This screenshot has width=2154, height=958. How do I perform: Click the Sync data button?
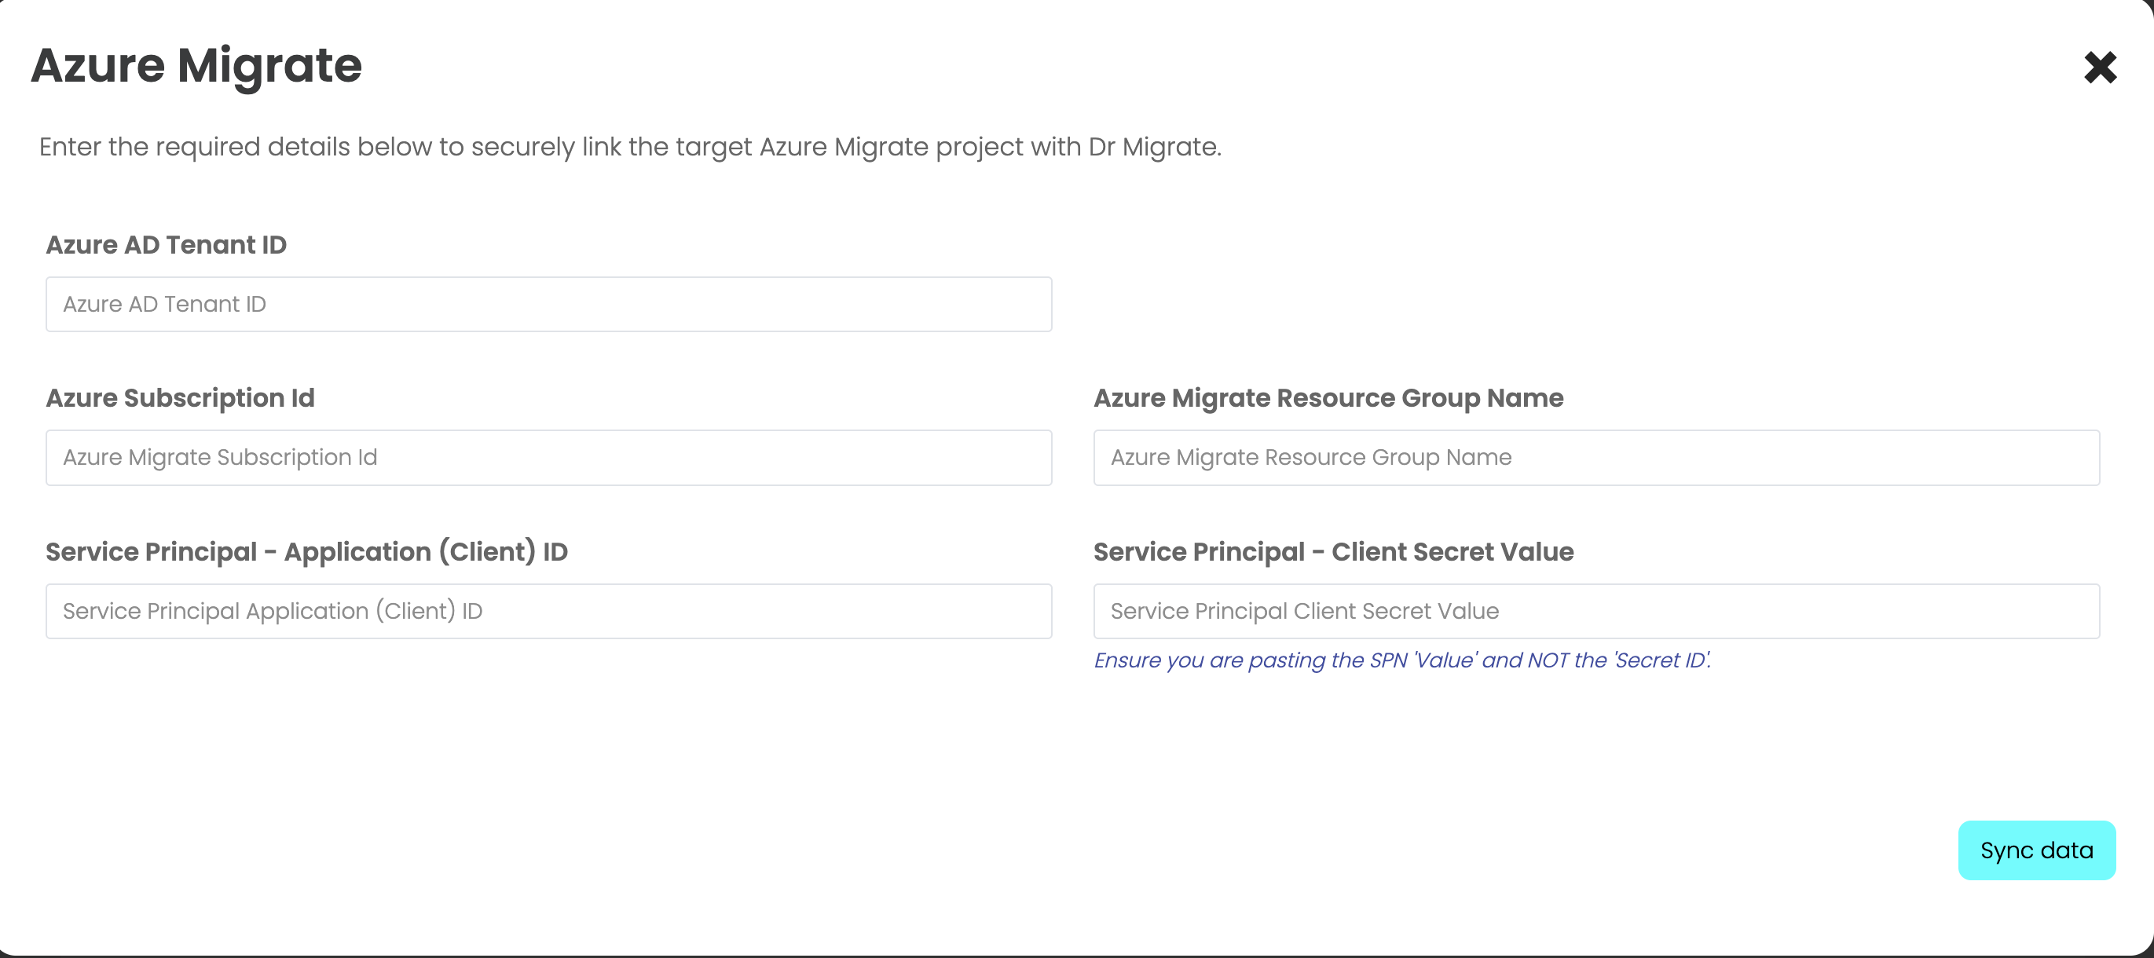pyautogui.click(x=2036, y=850)
